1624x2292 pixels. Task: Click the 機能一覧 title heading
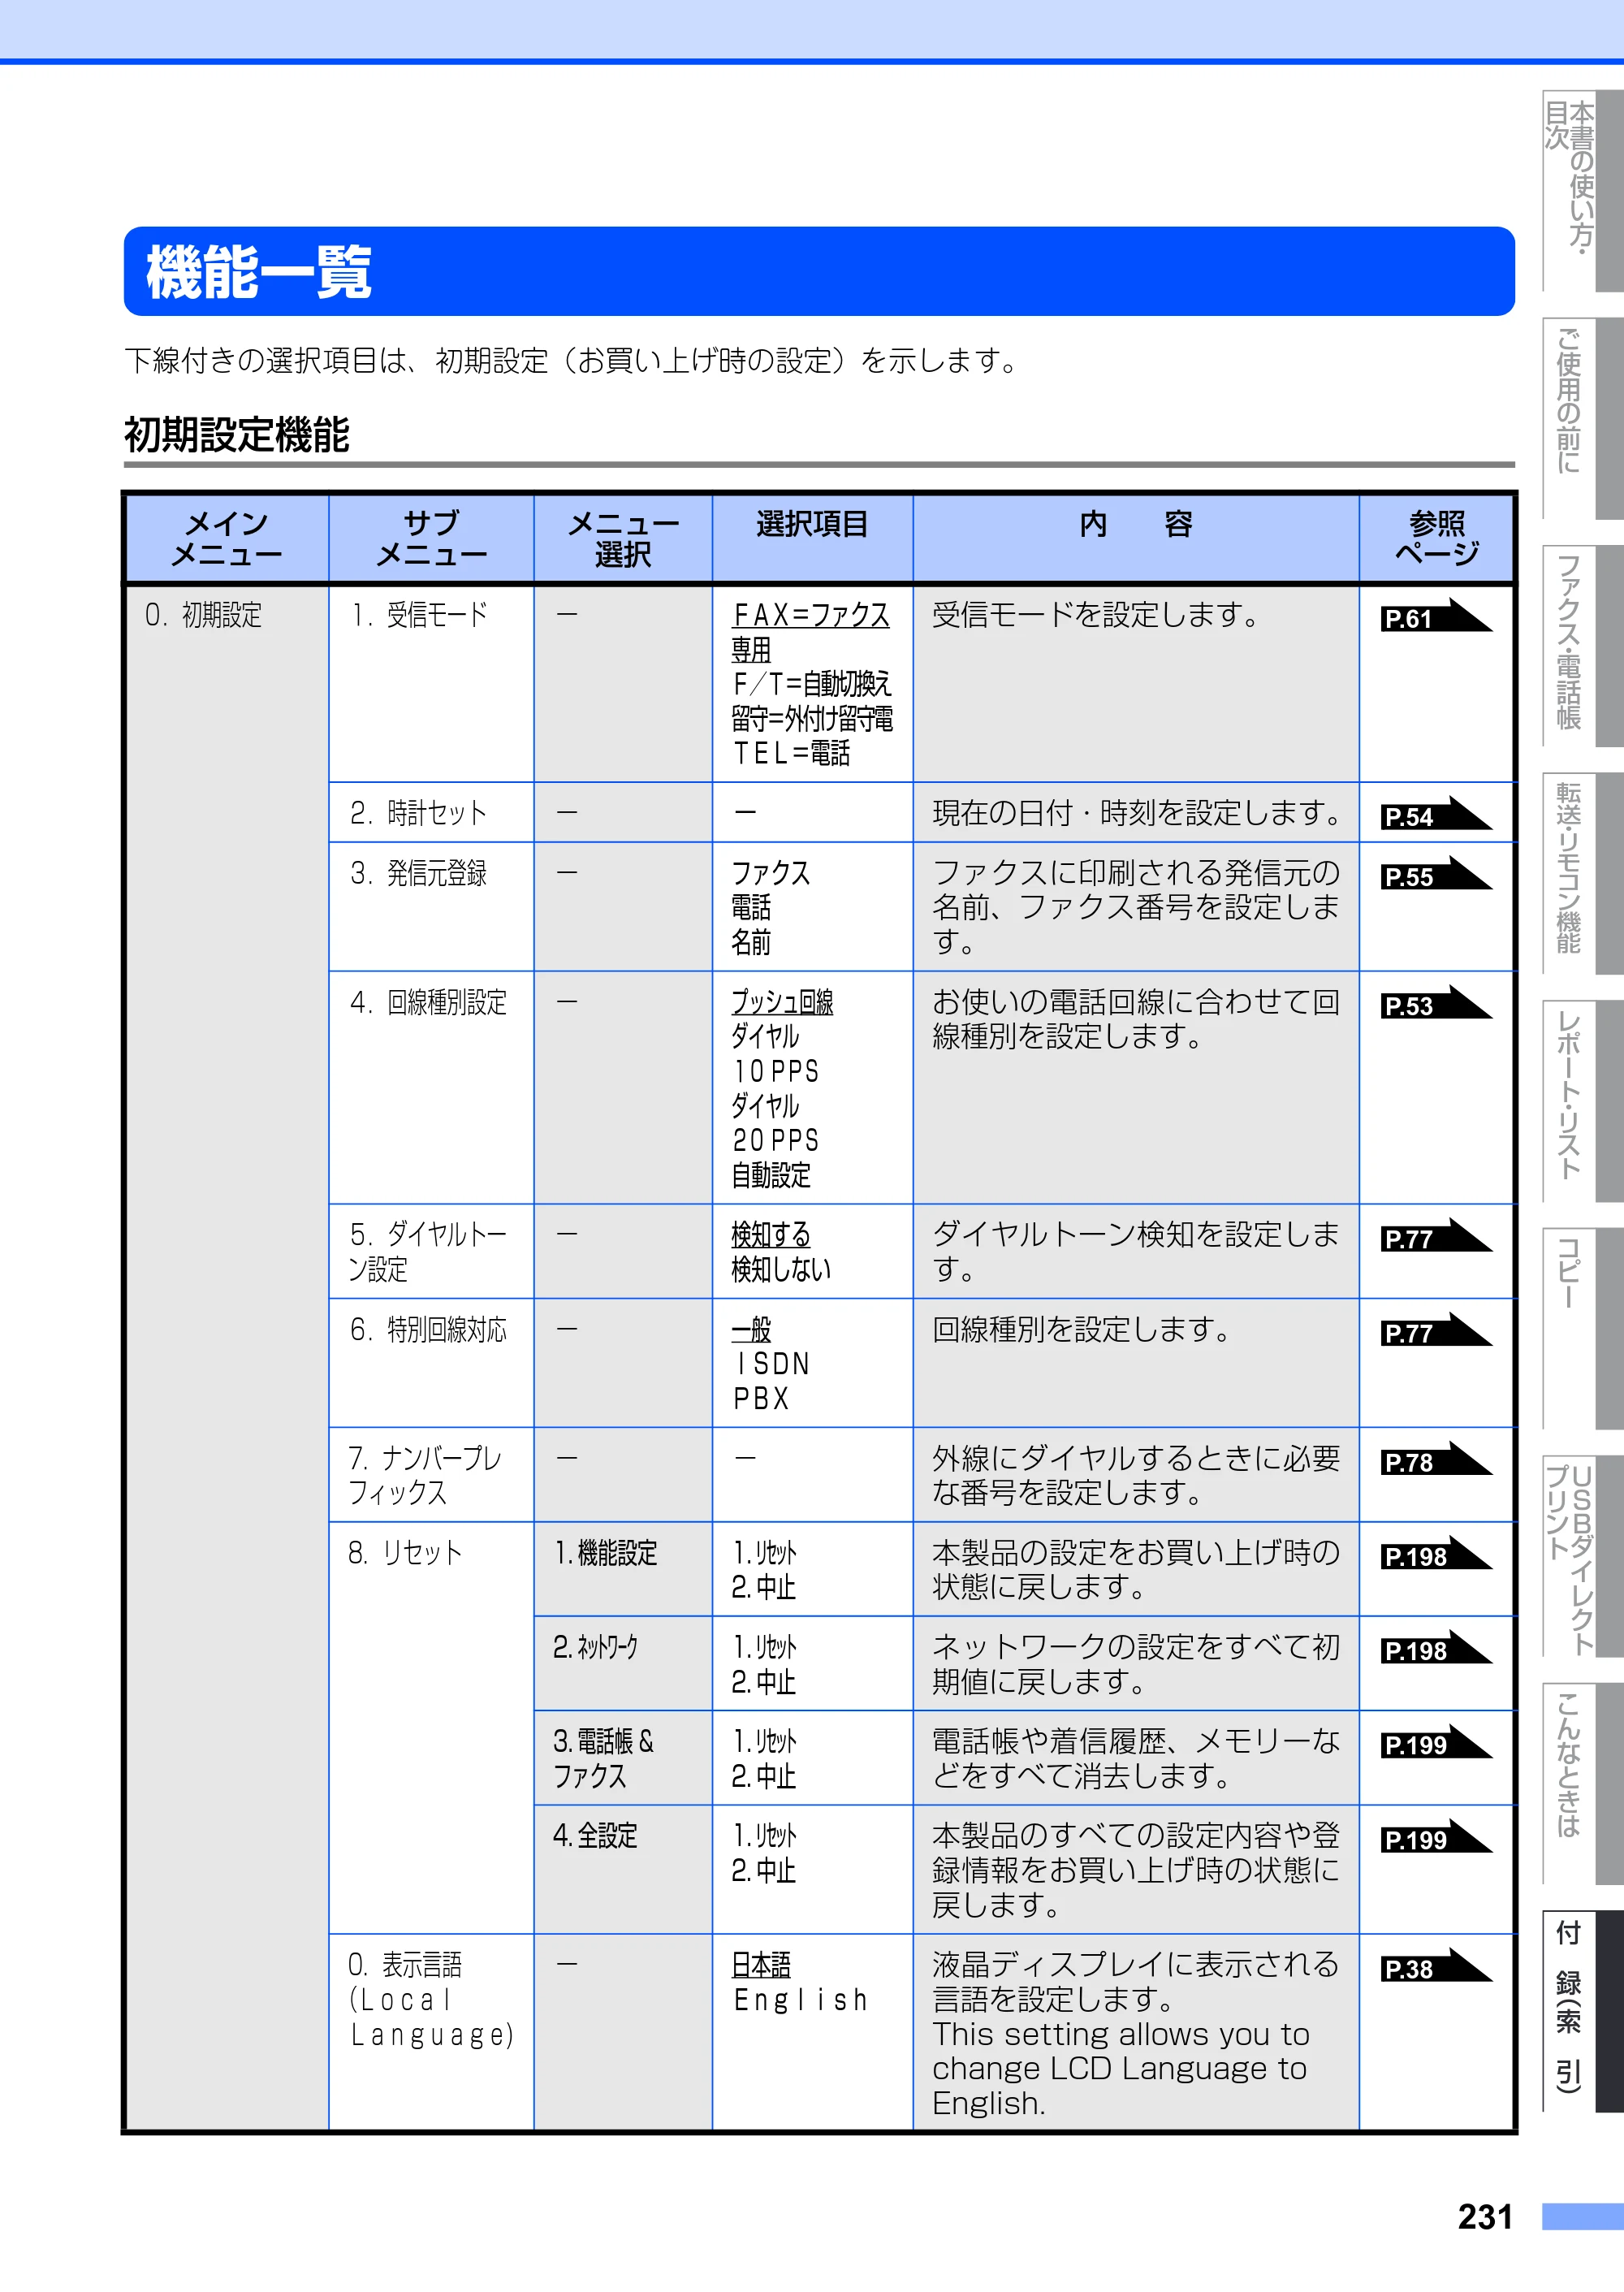pos(259,272)
